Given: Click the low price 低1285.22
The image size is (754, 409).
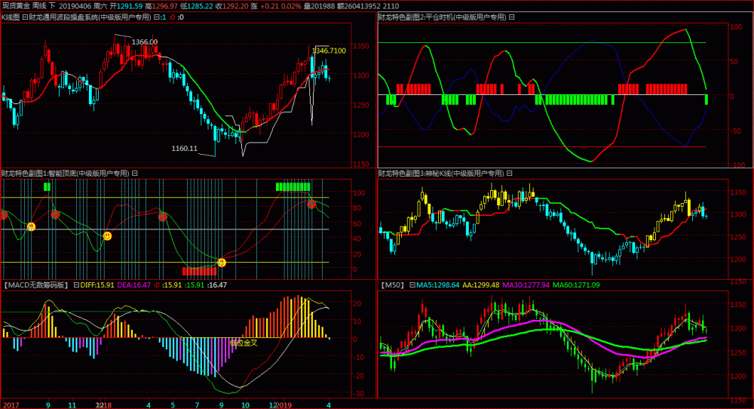Looking at the screenshot, I should click(196, 6).
